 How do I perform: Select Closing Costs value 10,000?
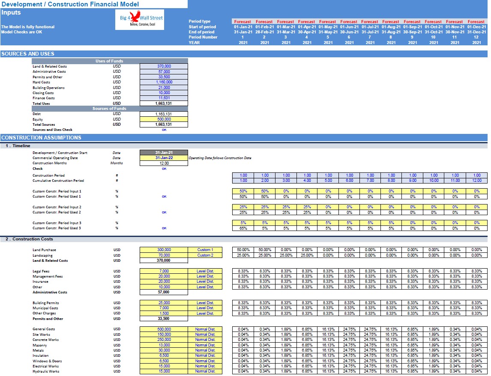tap(164, 93)
